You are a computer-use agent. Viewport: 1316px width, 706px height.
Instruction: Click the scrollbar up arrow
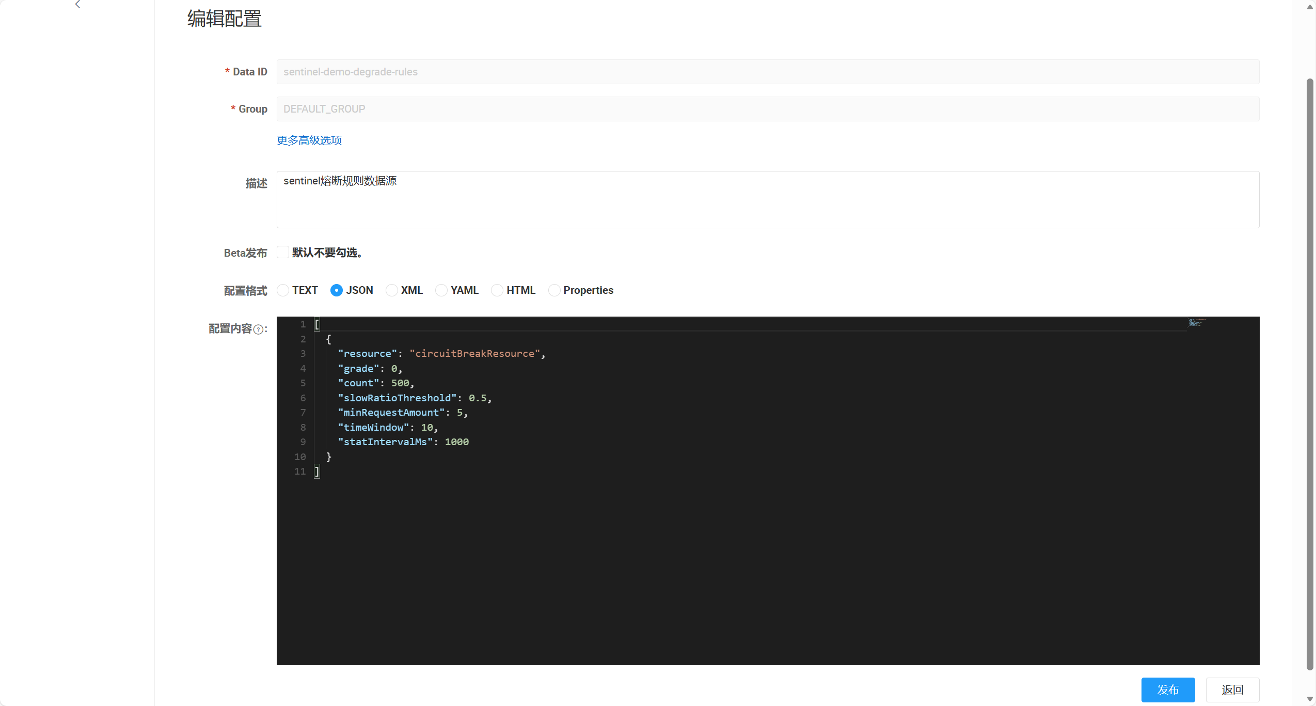1310,7
